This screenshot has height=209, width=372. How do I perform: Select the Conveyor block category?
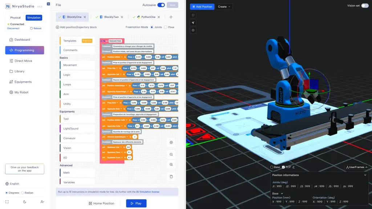coord(69,138)
